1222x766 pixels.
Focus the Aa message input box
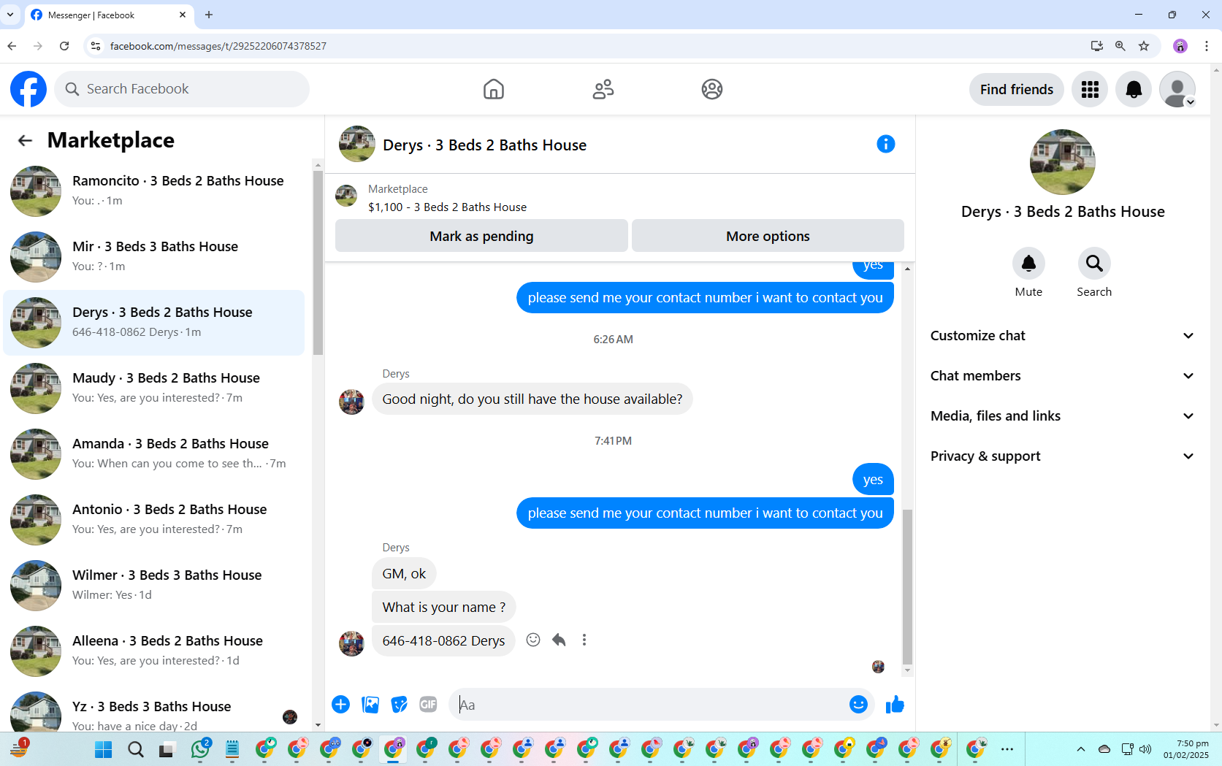click(x=650, y=705)
